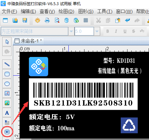The height and width of the screenshot is (140, 149).
Task: Select the ellipse drawing tool
Action: point(7,84)
